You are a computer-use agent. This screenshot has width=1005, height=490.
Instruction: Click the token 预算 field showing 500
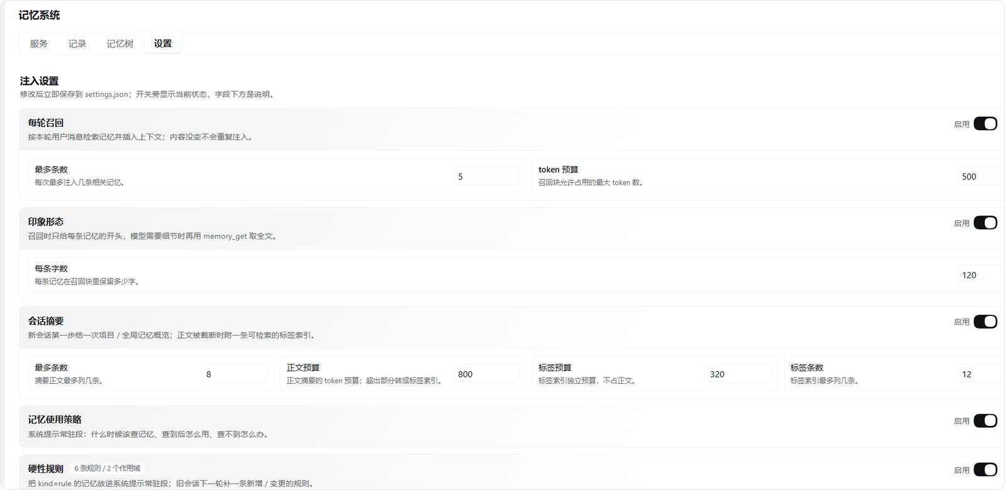981,177
